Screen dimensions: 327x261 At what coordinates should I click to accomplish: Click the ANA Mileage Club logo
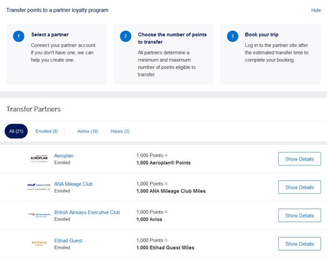point(39,187)
